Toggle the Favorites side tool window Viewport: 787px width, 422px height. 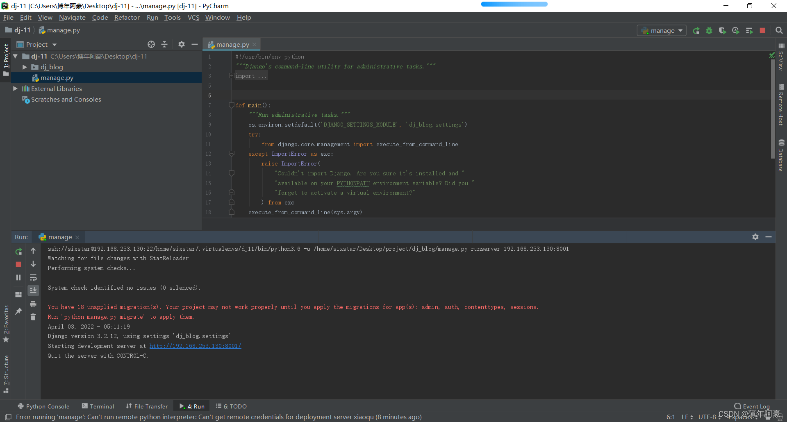[6, 324]
